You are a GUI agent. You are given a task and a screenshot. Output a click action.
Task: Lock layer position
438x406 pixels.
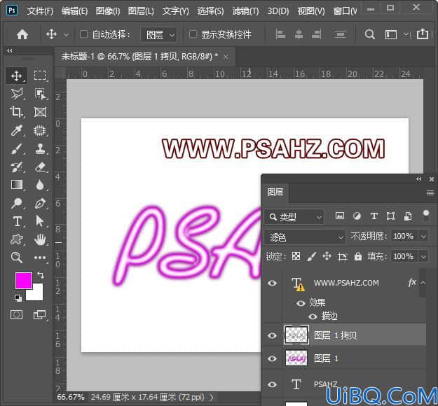[327, 256]
